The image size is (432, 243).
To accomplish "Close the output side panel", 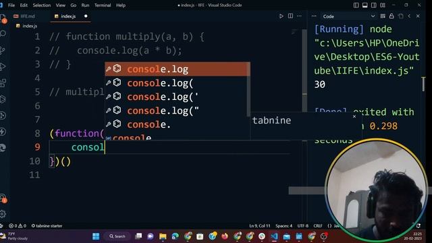I will coord(418,16).
